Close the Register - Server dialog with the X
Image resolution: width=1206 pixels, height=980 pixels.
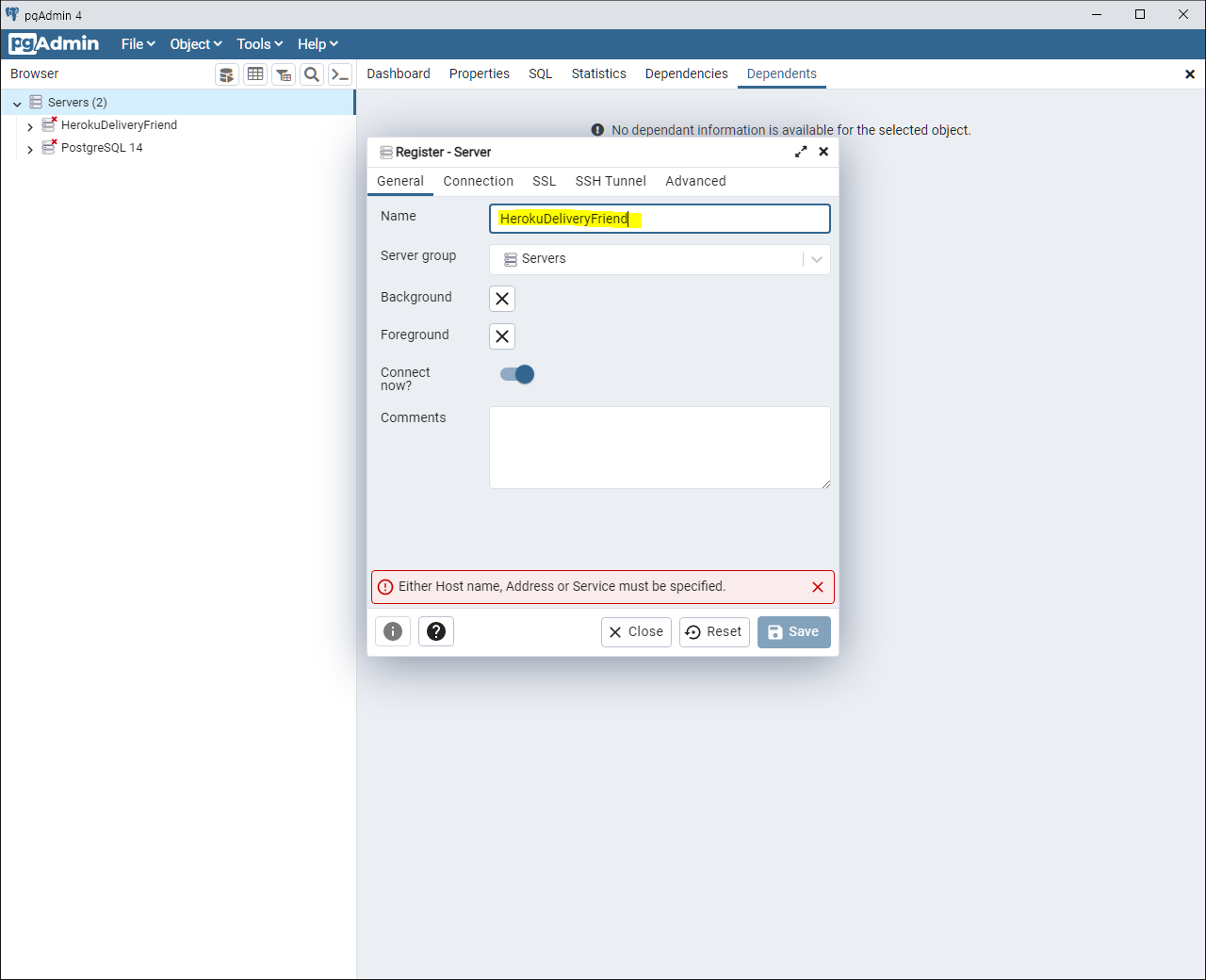(x=823, y=152)
